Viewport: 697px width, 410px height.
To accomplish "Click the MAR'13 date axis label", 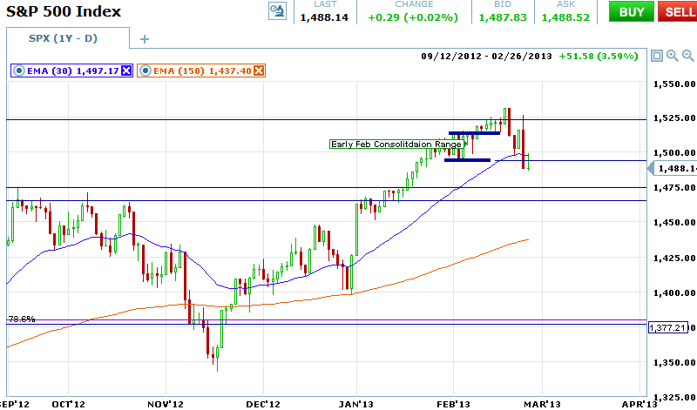I will coord(542,404).
